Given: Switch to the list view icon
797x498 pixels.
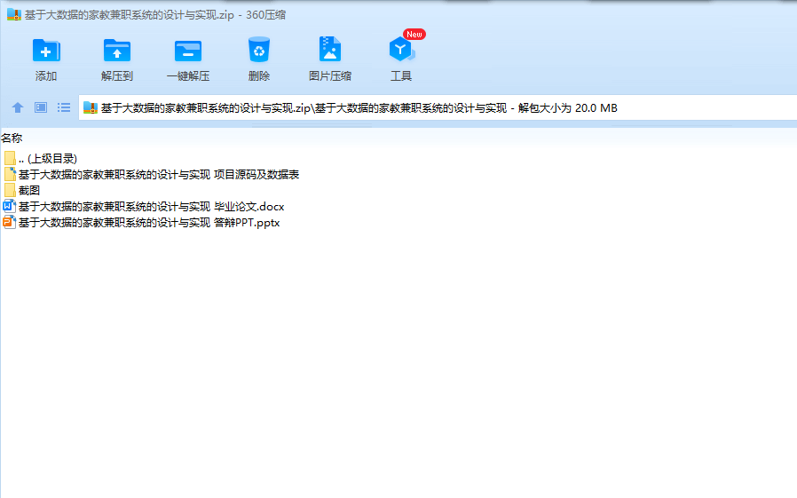Looking at the screenshot, I should pos(64,107).
